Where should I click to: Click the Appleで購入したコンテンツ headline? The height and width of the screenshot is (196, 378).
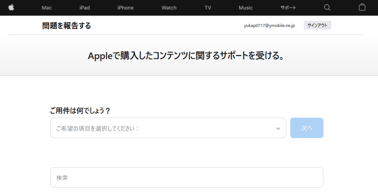(x=186, y=56)
